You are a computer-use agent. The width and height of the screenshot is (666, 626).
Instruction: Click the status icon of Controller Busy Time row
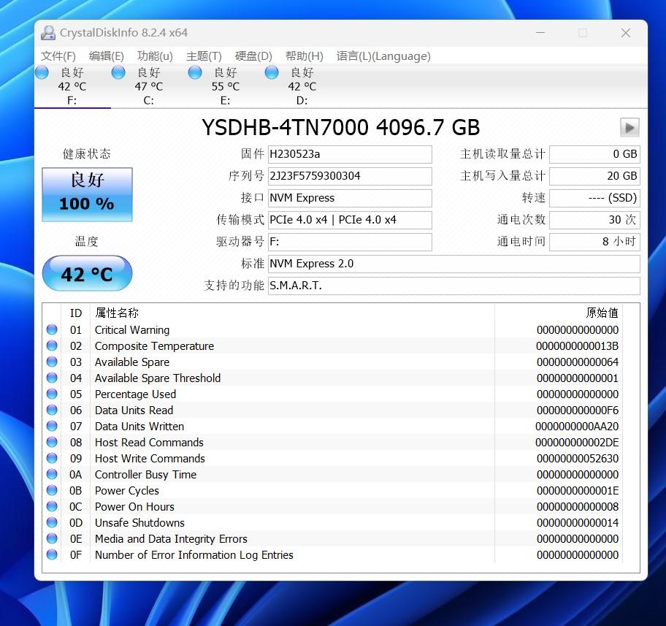coord(52,474)
